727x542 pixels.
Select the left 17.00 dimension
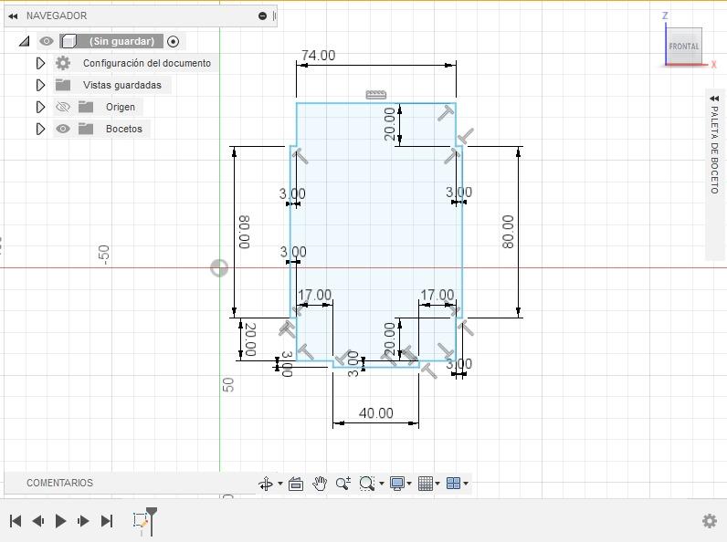pyautogui.click(x=315, y=295)
